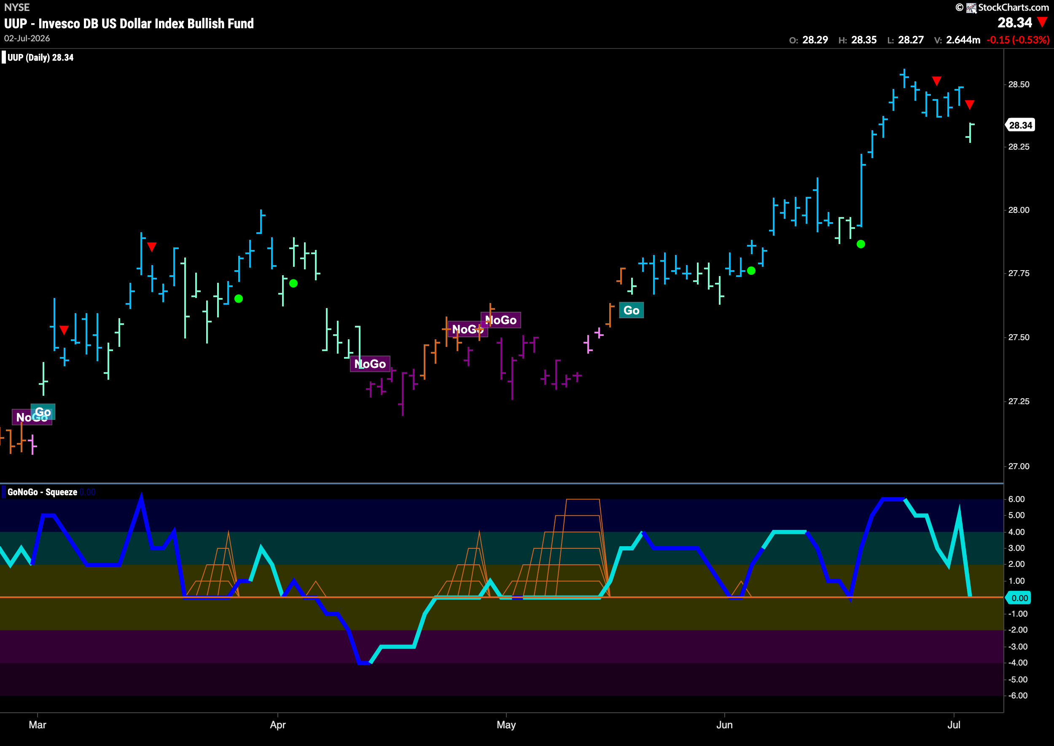Click the May label on the time axis
This screenshot has height=746, width=1054.
(506, 725)
